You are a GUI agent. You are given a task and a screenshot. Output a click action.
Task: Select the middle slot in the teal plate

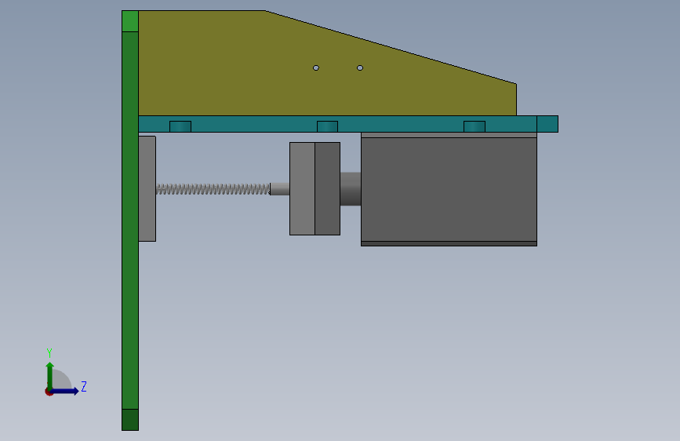click(327, 127)
